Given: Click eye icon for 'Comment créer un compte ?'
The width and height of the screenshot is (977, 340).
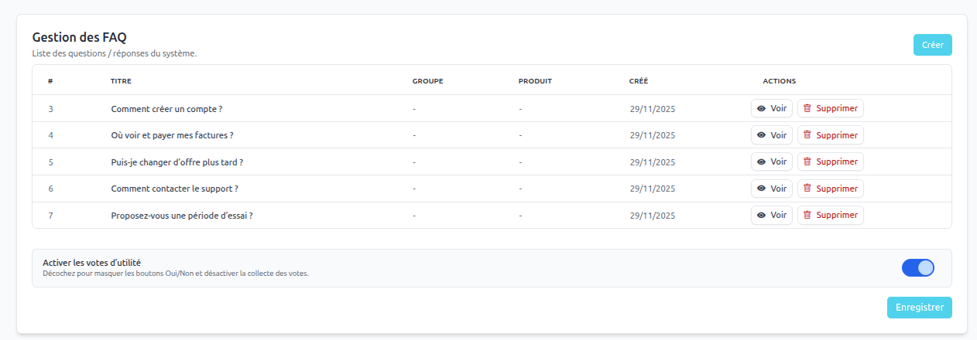Looking at the screenshot, I should [x=761, y=109].
